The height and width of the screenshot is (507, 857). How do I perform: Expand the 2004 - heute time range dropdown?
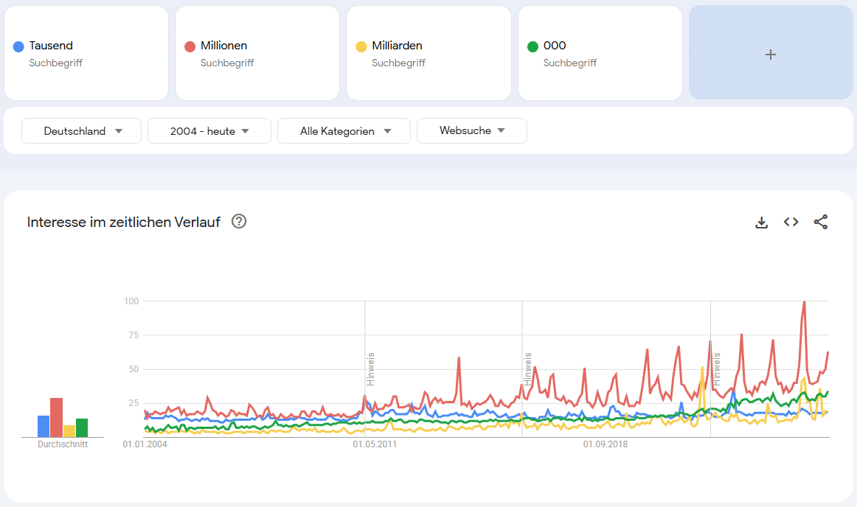pos(209,131)
